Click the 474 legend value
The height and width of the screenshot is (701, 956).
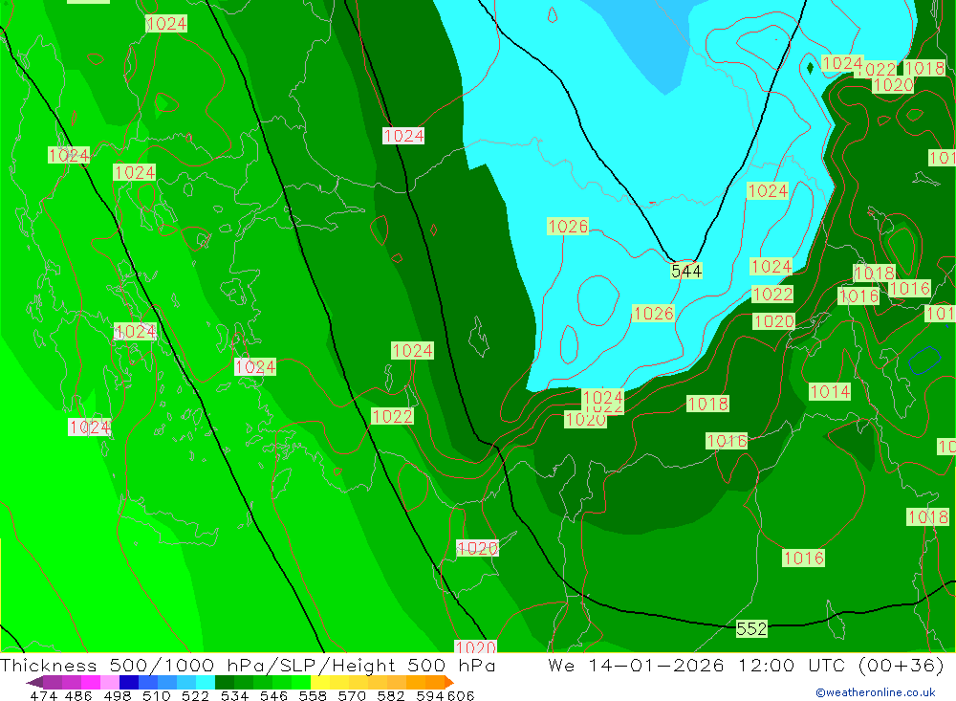43,695
